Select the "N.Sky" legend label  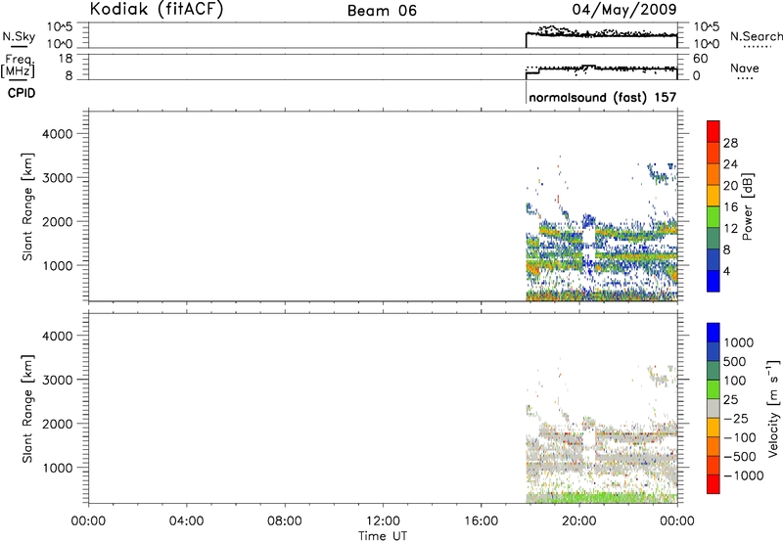[19, 36]
